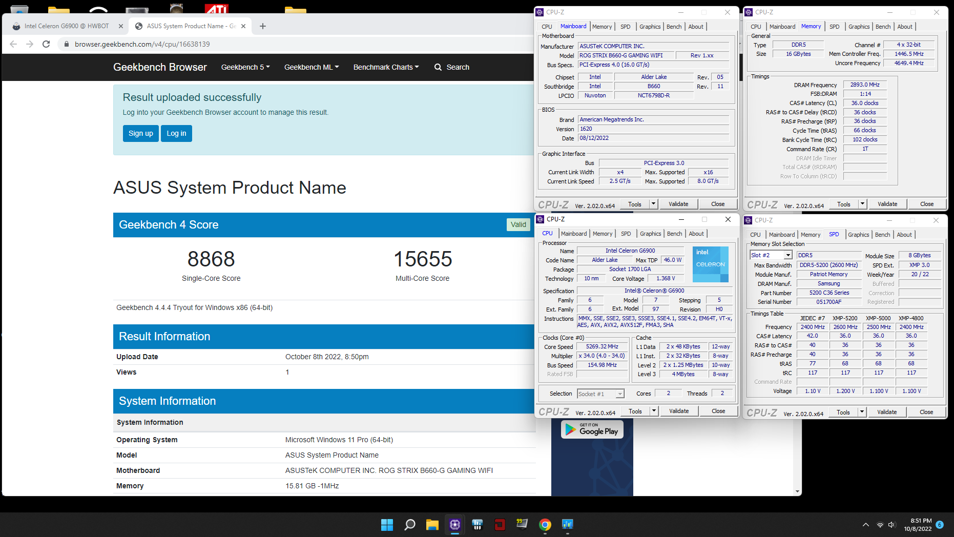Select the Memory tab in the CPU window
954x537 pixels.
603,234
